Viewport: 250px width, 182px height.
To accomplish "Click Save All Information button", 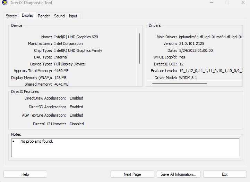I will (x=179, y=174).
